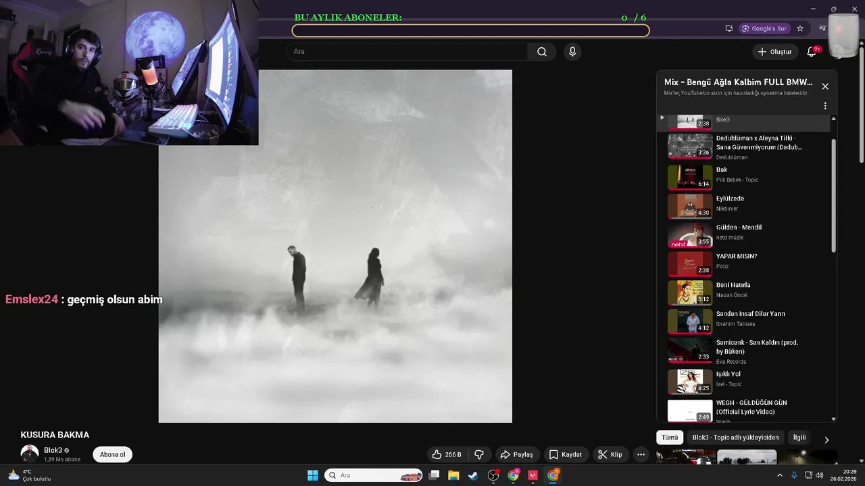Click the Paylaş share button
The image size is (865, 486).
click(x=516, y=455)
